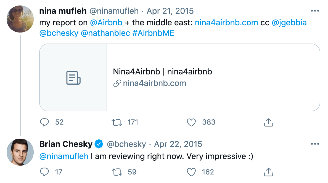328x183 pixels.
Task: Open more options on nina mufleh's tweet
Action: pyautogui.click(x=315, y=10)
